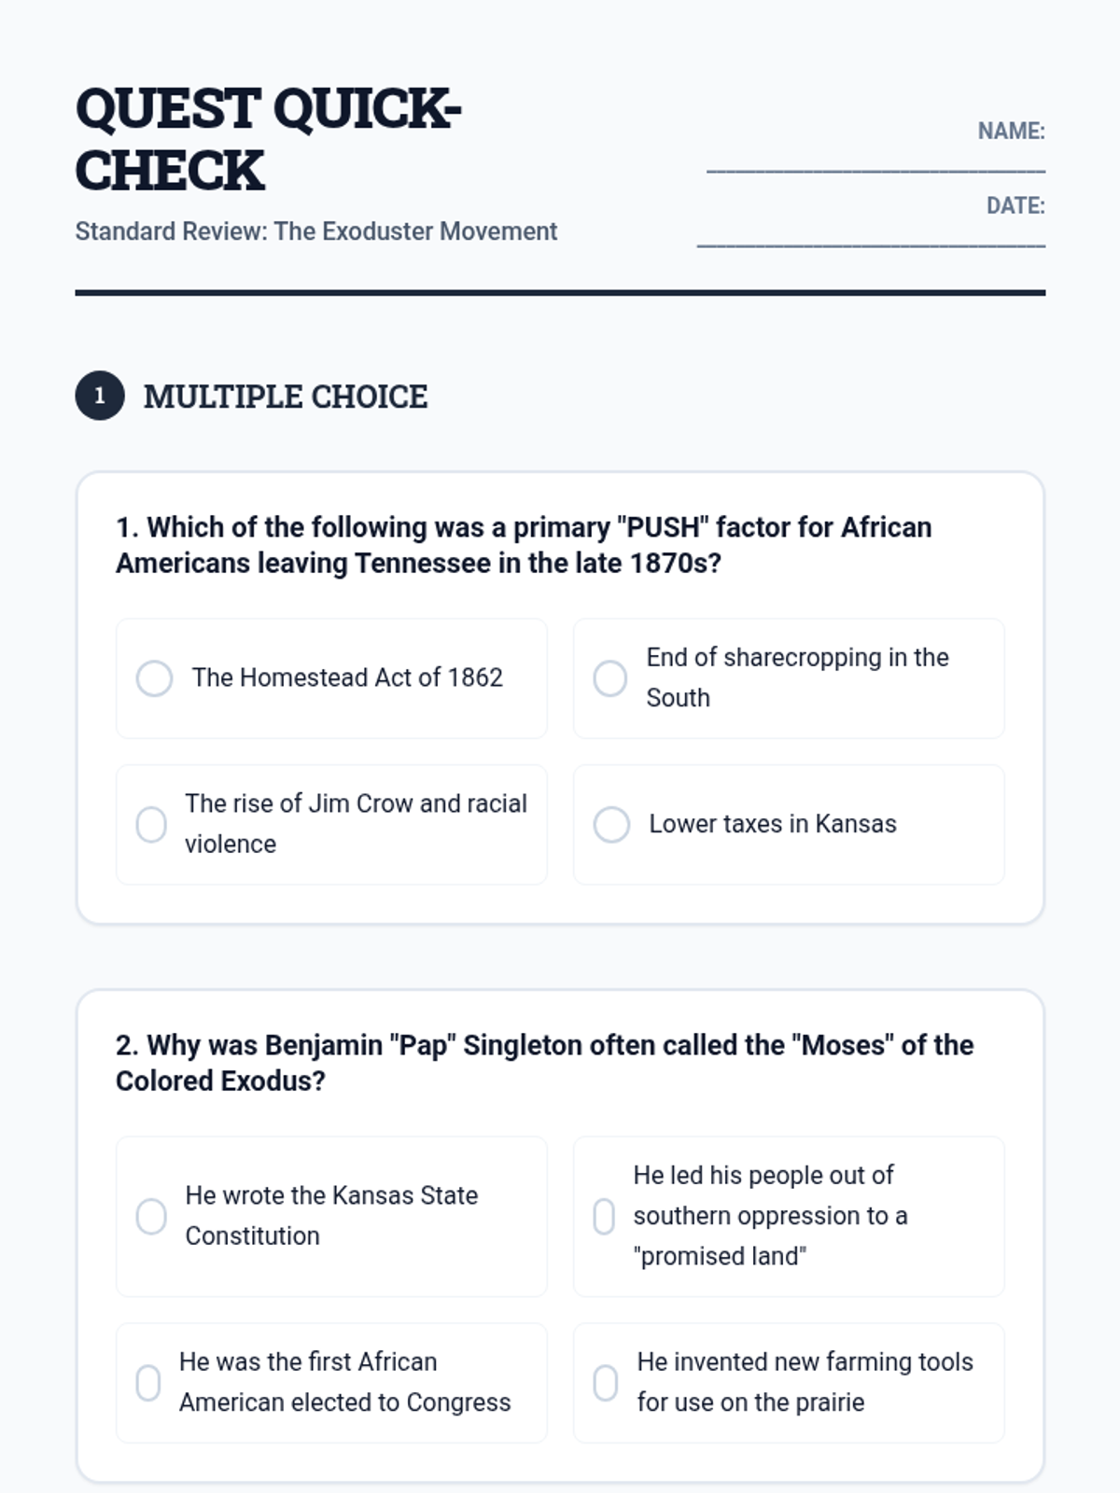The image size is (1120, 1493).
Task: Click the "Lower taxes in Kansas" answer text
Action: pyautogui.click(x=773, y=824)
